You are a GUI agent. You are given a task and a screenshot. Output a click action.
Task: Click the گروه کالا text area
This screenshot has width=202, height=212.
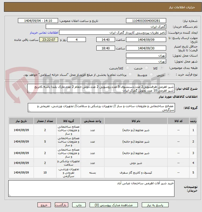pyautogui.click(x=101, y=108)
